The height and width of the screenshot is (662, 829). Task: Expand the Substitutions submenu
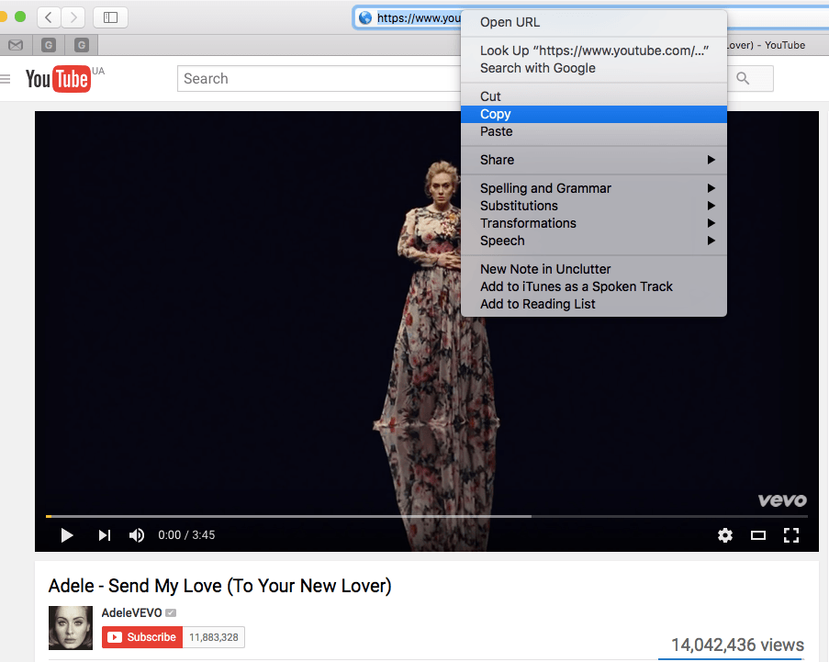(x=594, y=206)
